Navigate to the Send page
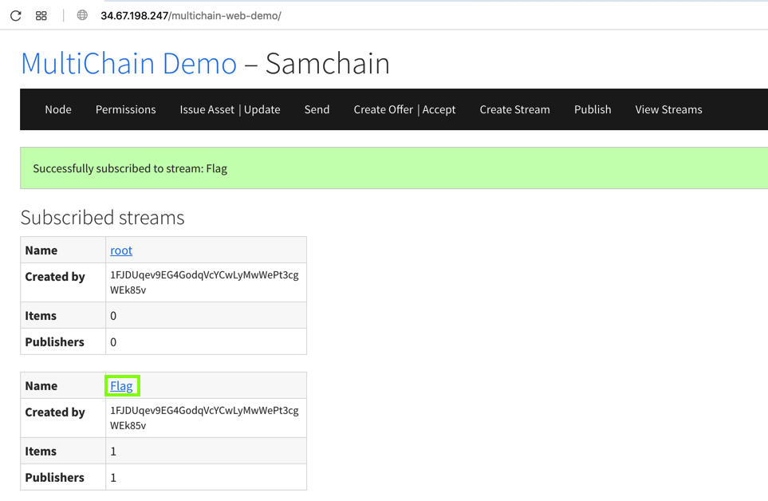This screenshot has height=501, width=768. point(317,109)
